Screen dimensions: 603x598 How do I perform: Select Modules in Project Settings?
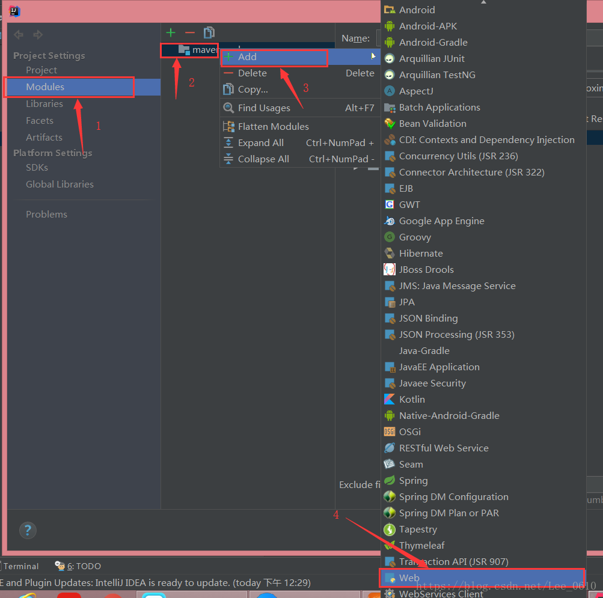tap(82, 87)
